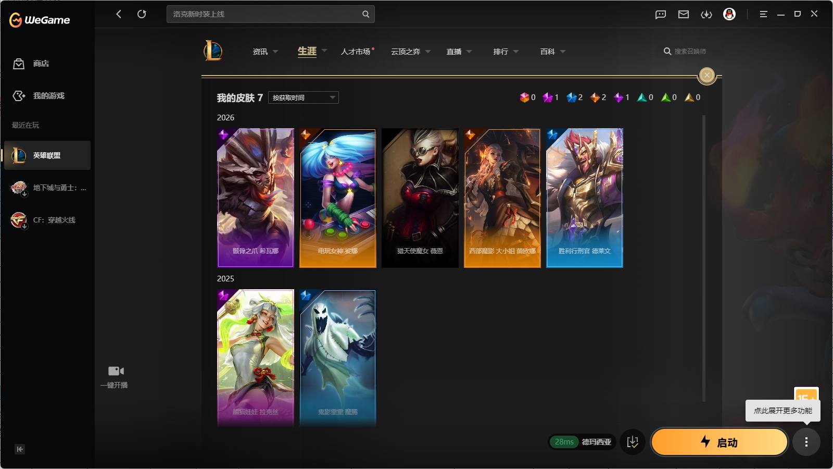Open the 按获取时间 sort dropdown
Image resolution: width=833 pixels, height=469 pixels.
[x=304, y=97]
